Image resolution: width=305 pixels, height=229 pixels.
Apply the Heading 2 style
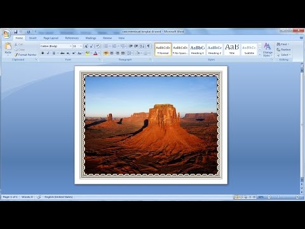[x=215, y=50]
